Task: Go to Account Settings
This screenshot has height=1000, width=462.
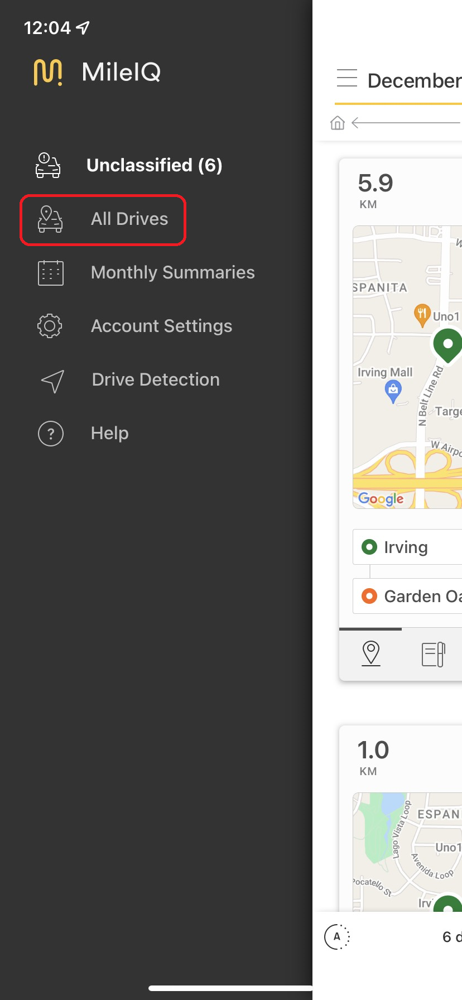Action: (x=162, y=326)
